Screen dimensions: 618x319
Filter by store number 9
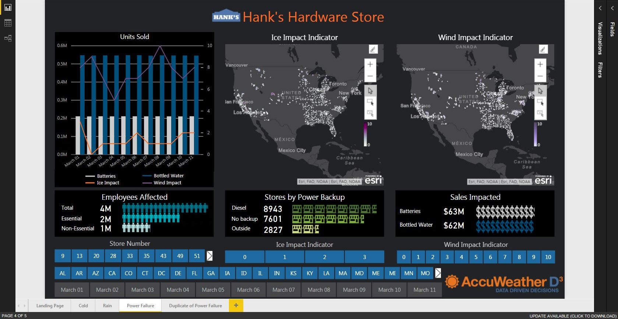(x=63, y=256)
